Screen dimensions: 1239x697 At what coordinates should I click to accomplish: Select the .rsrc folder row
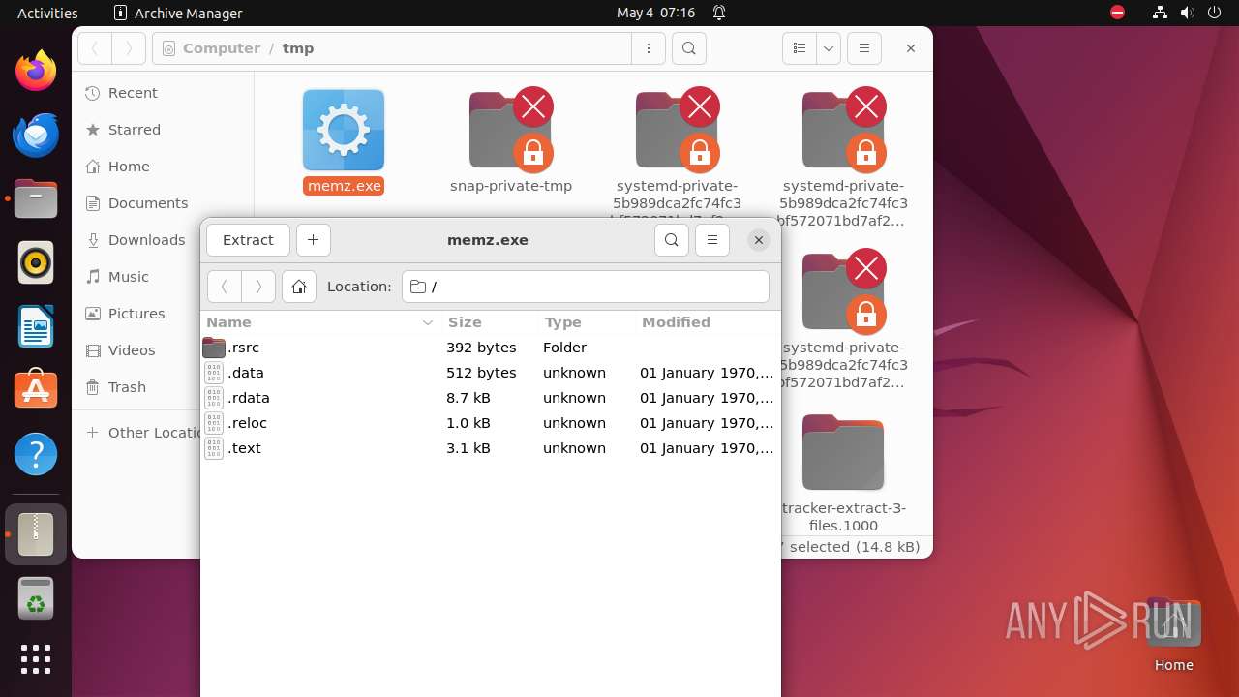click(x=490, y=348)
